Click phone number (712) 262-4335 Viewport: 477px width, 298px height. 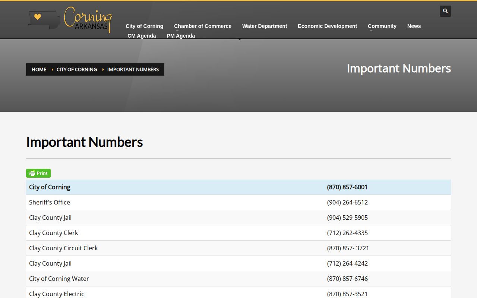(x=347, y=233)
